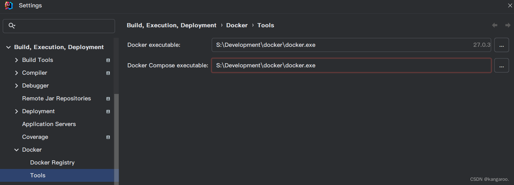
Task: Collapse the Docker node
Action: tap(16, 150)
